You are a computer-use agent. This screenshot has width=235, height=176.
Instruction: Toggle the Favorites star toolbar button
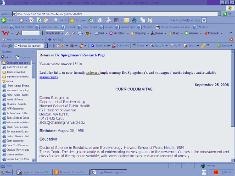pos(72,20)
